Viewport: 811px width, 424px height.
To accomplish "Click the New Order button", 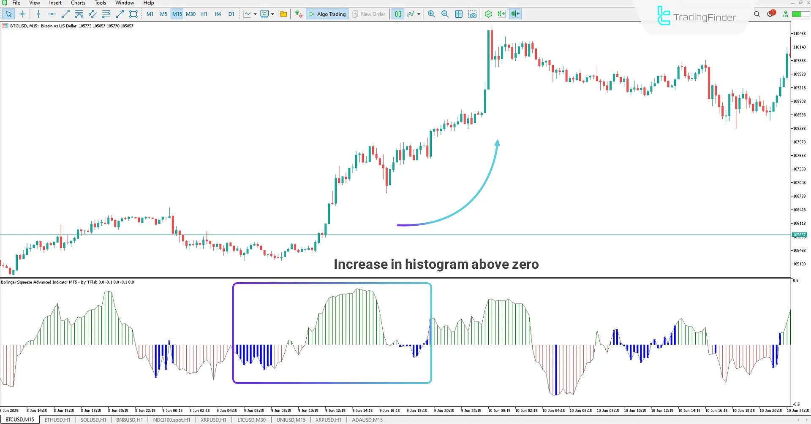I will click(369, 14).
